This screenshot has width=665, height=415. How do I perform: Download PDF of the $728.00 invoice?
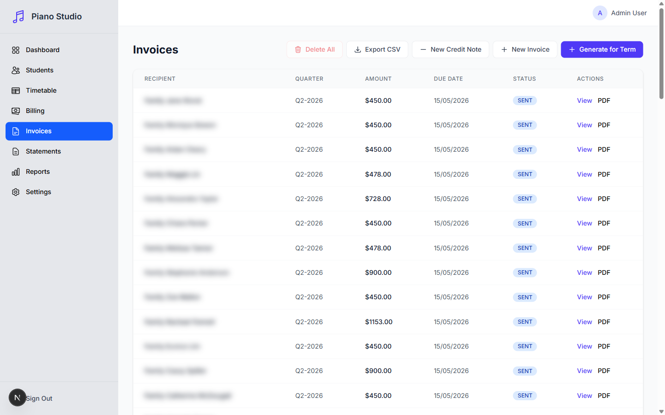[604, 199]
